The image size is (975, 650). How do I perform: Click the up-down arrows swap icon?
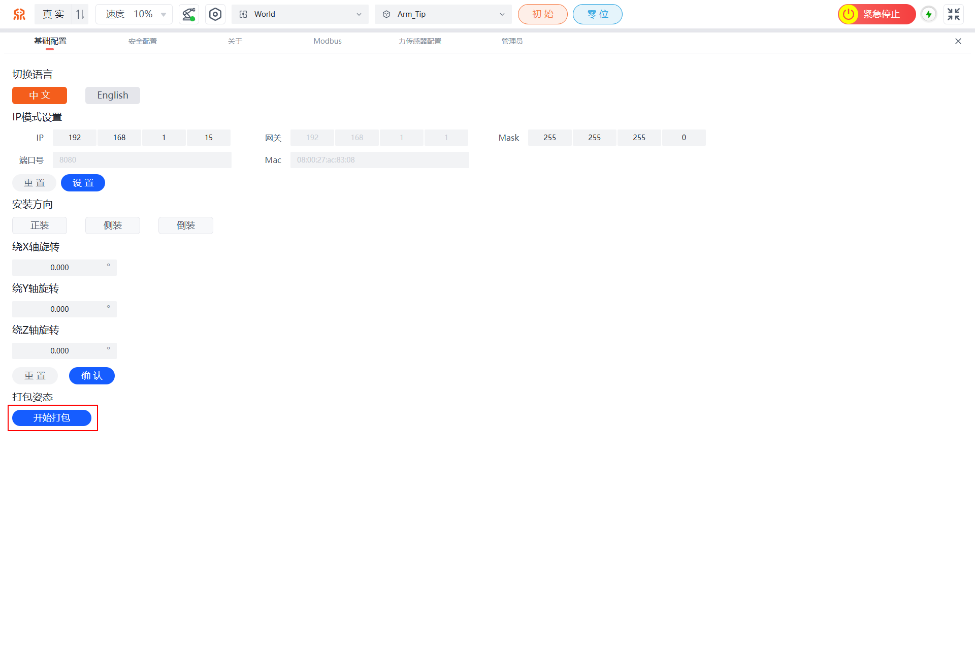(80, 14)
